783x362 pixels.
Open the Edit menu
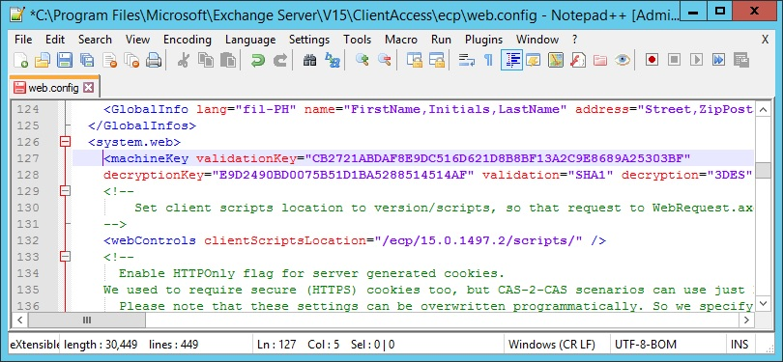coord(55,40)
